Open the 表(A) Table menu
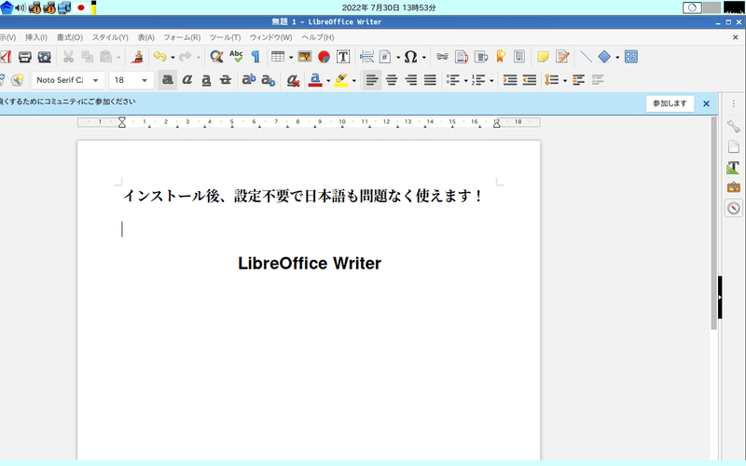This screenshot has width=746, height=466. pyautogui.click(x=146, y=37)
